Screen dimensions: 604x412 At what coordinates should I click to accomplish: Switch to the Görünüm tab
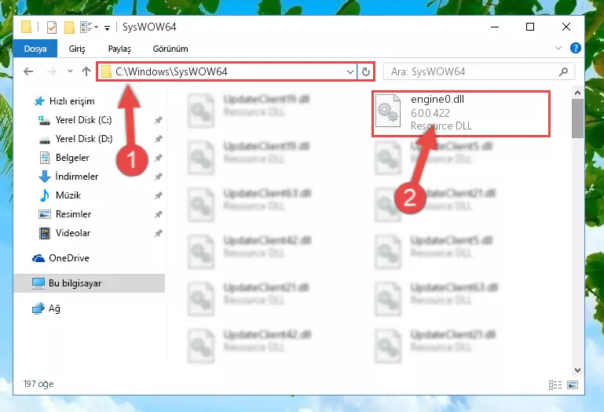pos(170,49)
